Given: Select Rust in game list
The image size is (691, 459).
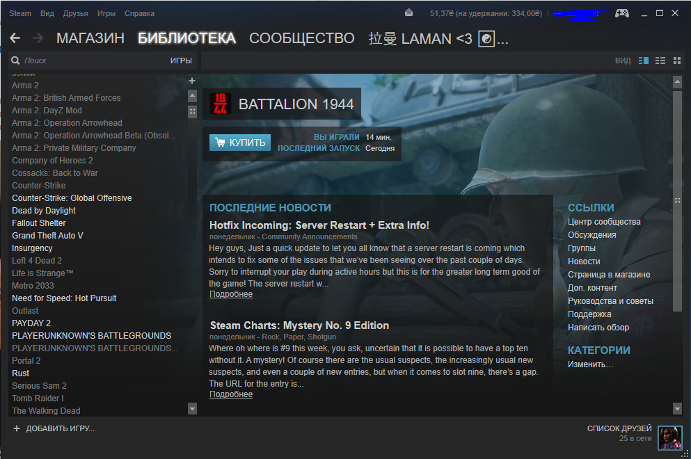Looking at the screenshot, I should click(21, 373).
